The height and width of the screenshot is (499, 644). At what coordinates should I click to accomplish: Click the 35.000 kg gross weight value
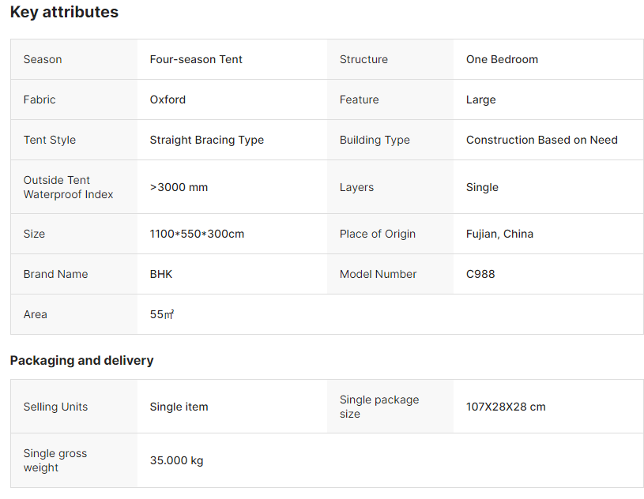[176, 460]
